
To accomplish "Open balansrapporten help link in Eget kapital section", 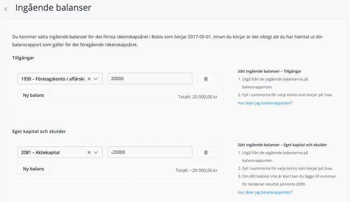I will click(x=265, y=193).
